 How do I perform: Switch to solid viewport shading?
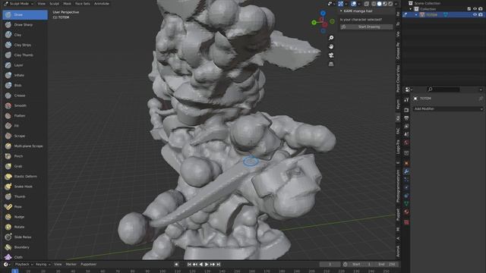[x=380, y=4]
